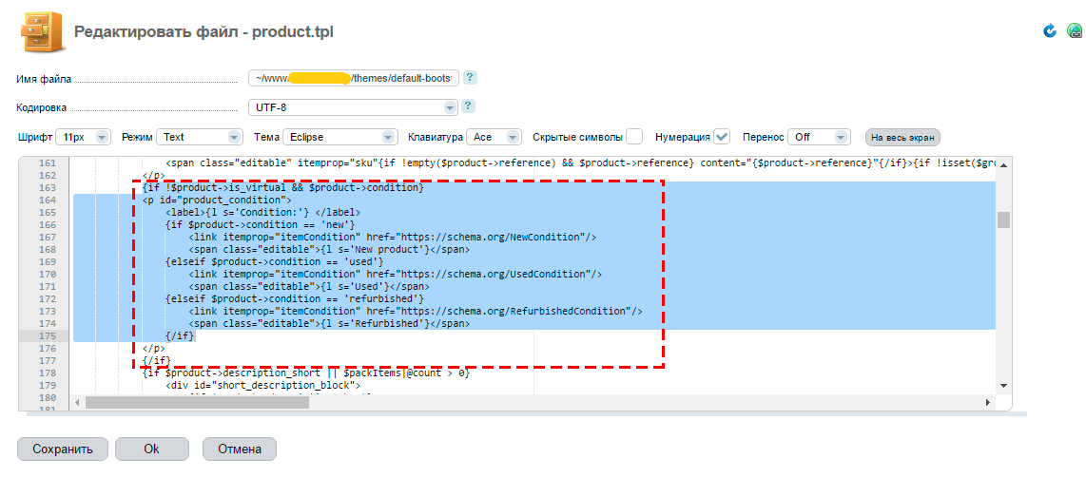Click the На весь экран button
Viewport: 1086px width, 478px height.
[x=902, y=137]
